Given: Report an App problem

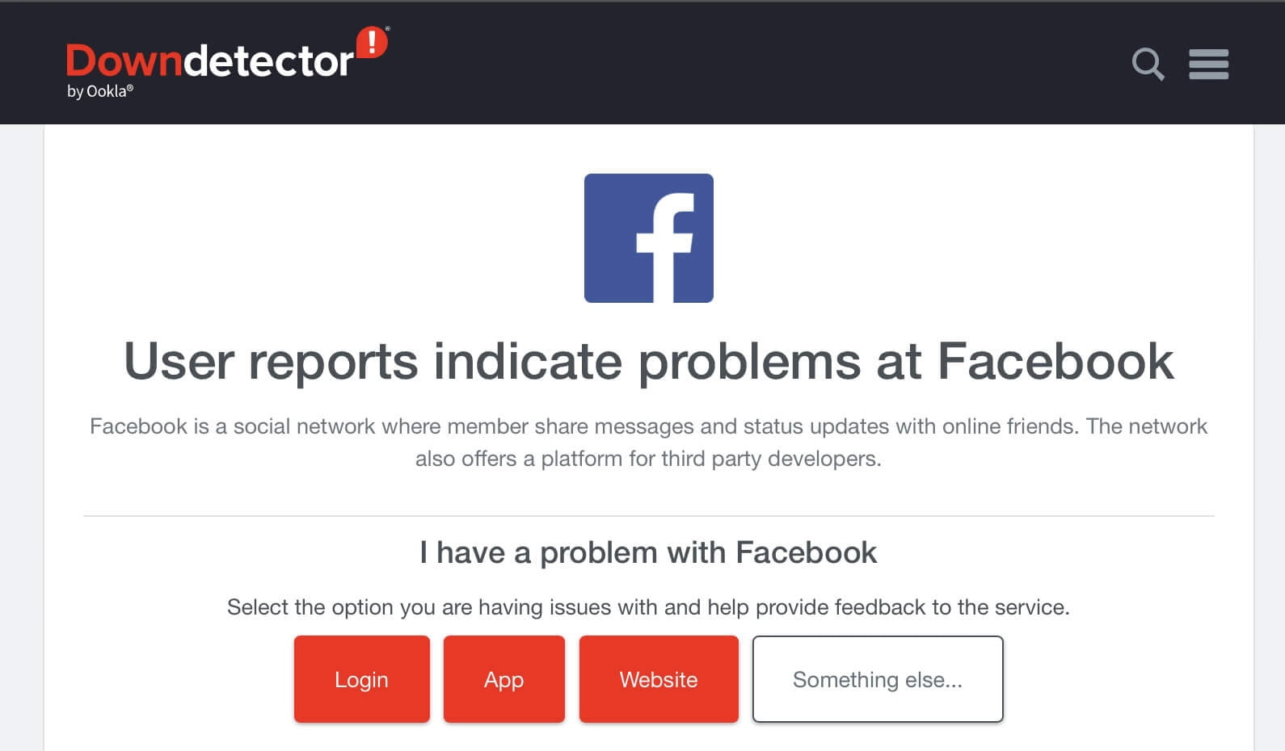Looking at the screenshot, I should (x=504, y=679).
